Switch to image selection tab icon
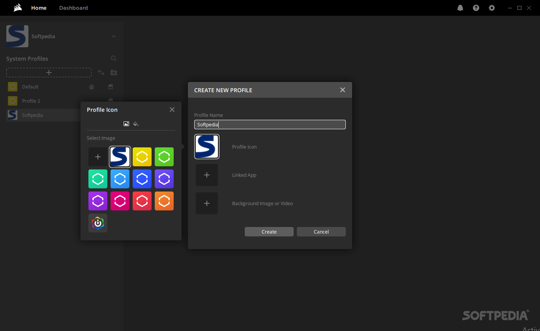Screen dimensions: 540x331 (126, 124)
